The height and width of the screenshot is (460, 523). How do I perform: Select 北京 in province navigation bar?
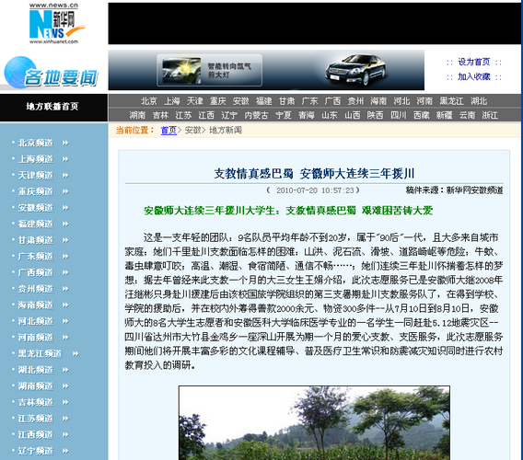(149, 100)
